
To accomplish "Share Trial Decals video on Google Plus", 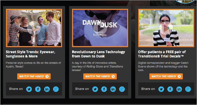I will pyautogui.click(x=188, y=89).
